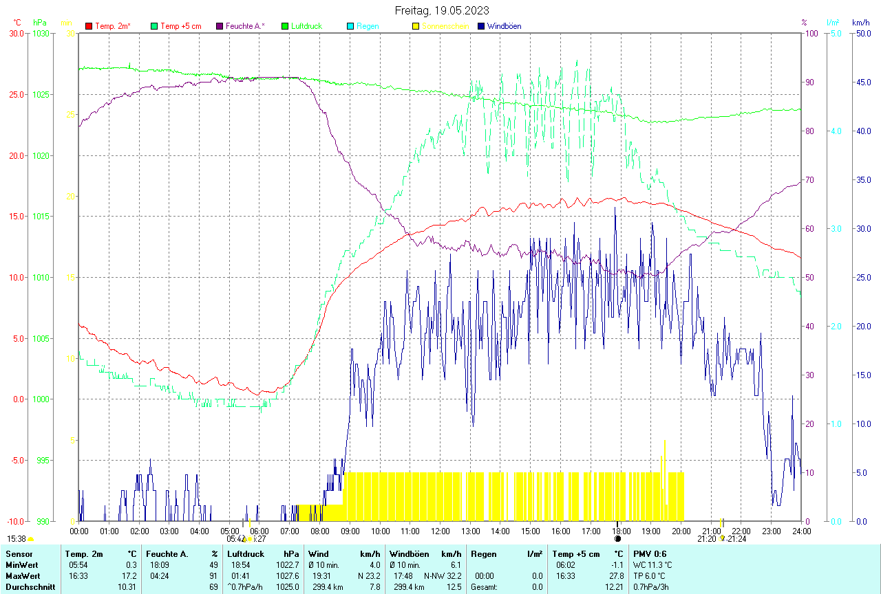Select the 'Feuchte A.*' legend label
The width and height of the screenshot is (881, 594).
point(245,26)
